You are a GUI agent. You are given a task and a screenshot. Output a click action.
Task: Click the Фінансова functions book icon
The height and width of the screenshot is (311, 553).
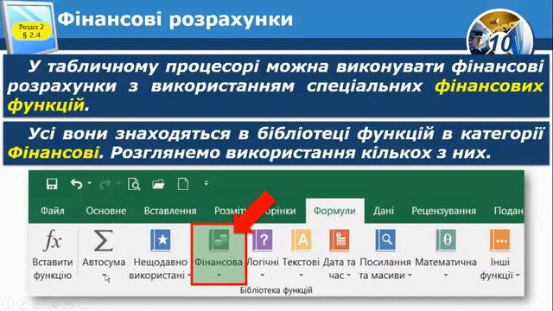pos(219,240)
